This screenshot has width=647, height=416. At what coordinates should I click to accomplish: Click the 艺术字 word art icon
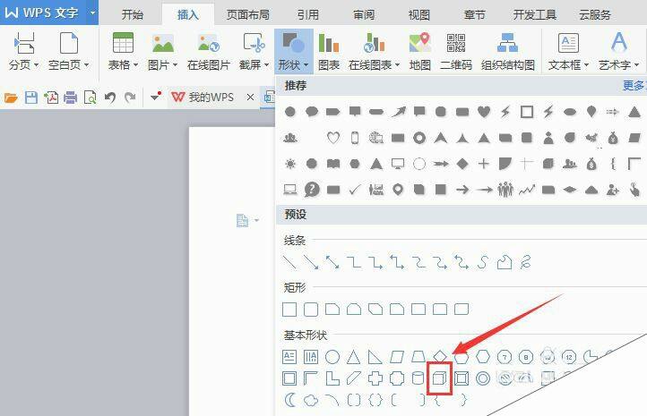(619, 41)
